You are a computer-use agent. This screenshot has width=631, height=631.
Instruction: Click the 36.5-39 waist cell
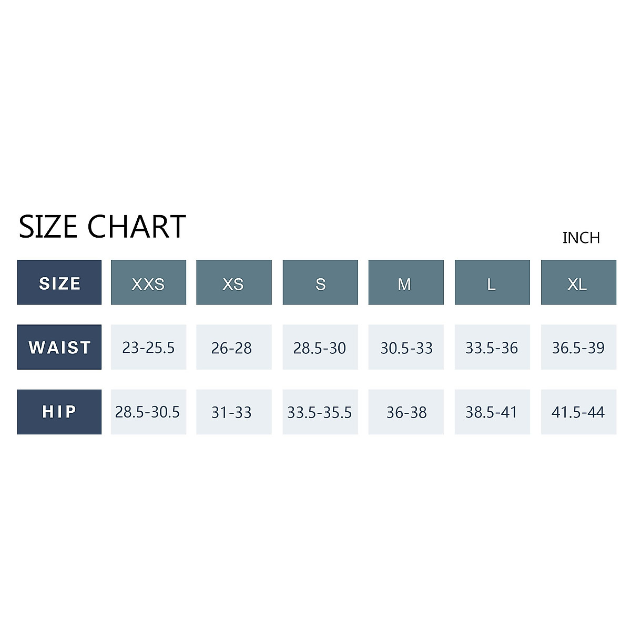(578, 347)
